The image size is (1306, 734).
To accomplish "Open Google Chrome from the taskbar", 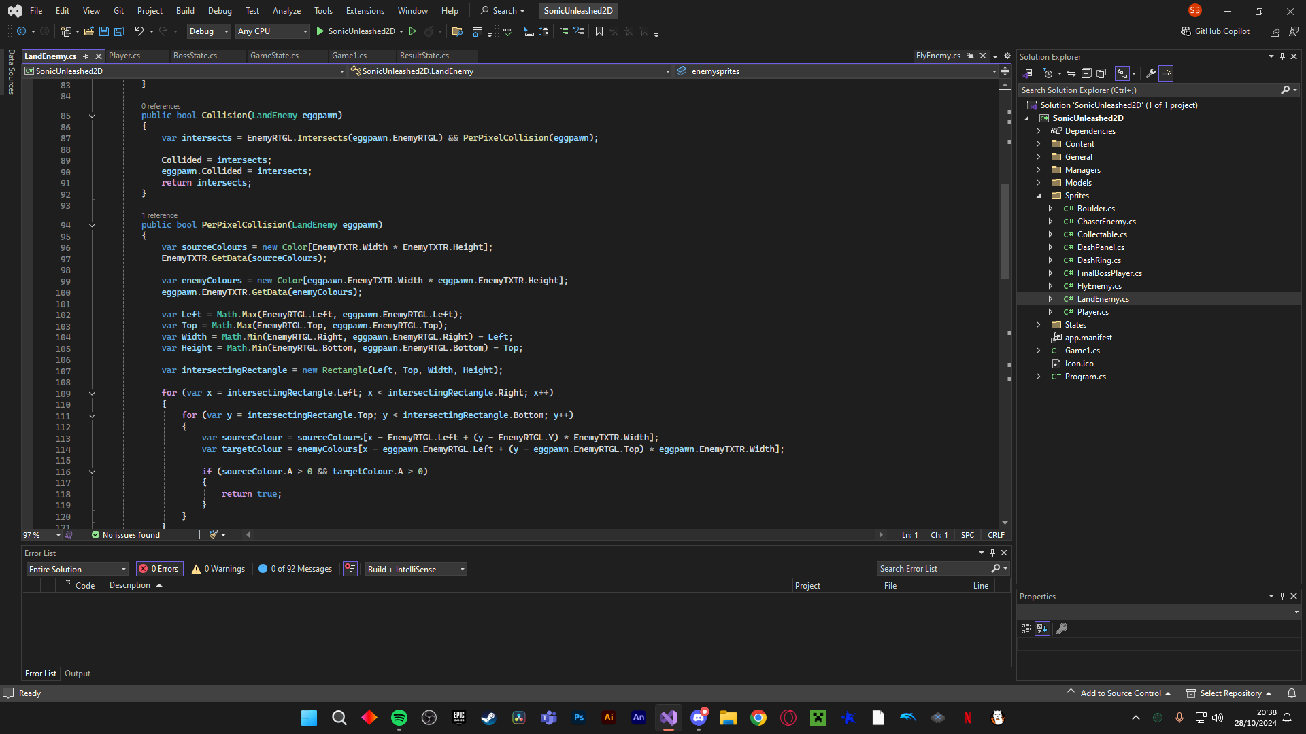I will tap(758, 718).
